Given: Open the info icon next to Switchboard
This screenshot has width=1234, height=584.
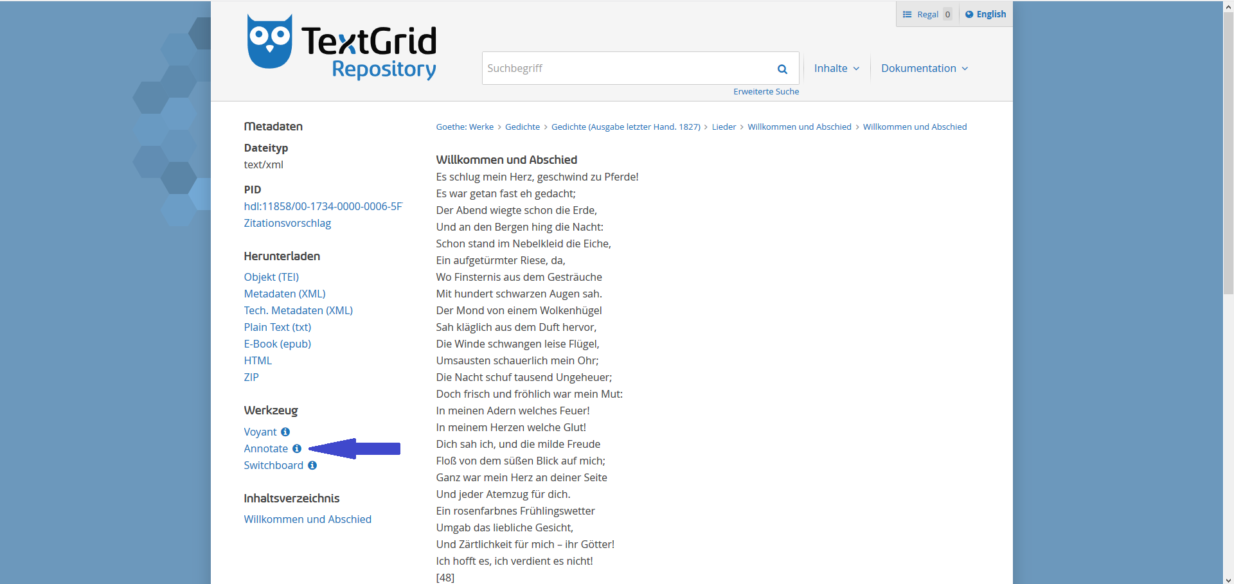Looking at the screenshot, I should 313,465.
